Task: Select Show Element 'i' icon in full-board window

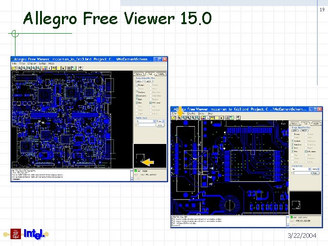Action: (x=49, y=68)
